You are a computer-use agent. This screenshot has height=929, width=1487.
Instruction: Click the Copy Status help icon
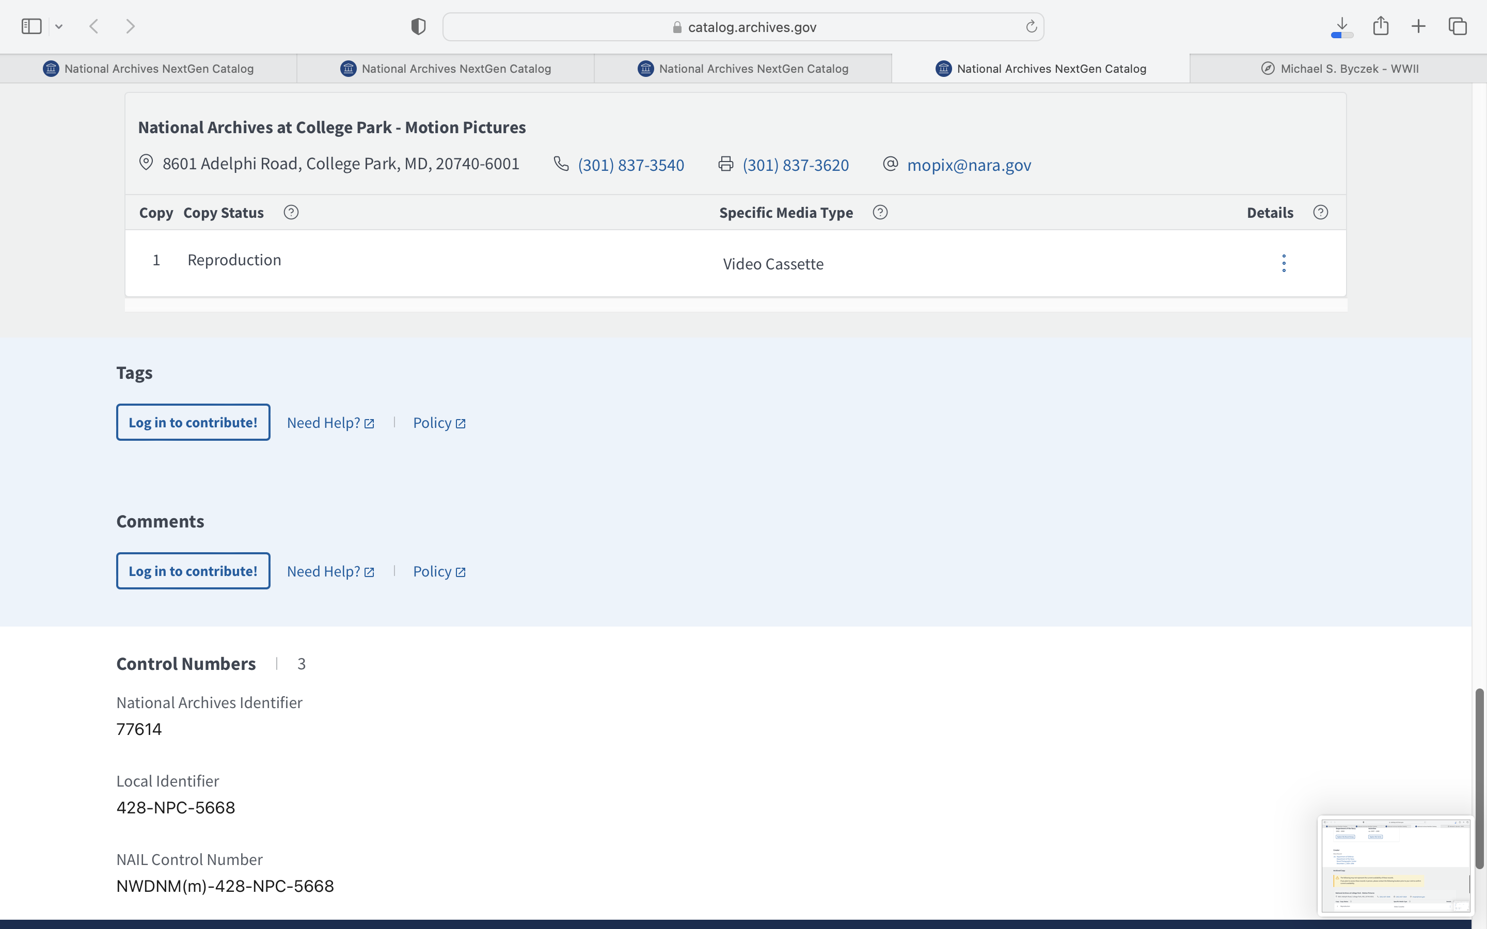coord(291,213)
